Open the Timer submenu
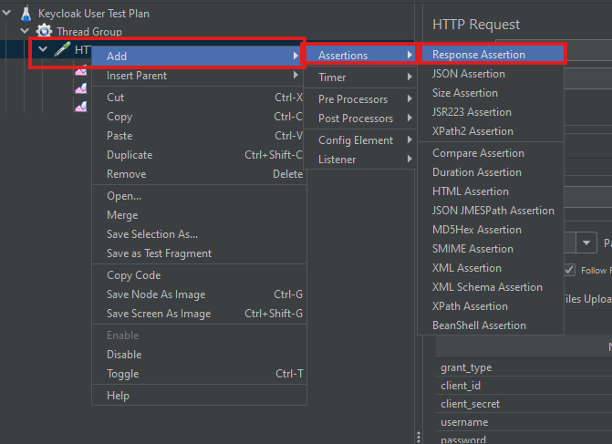The image size is (612, 444). pos(360,77)
